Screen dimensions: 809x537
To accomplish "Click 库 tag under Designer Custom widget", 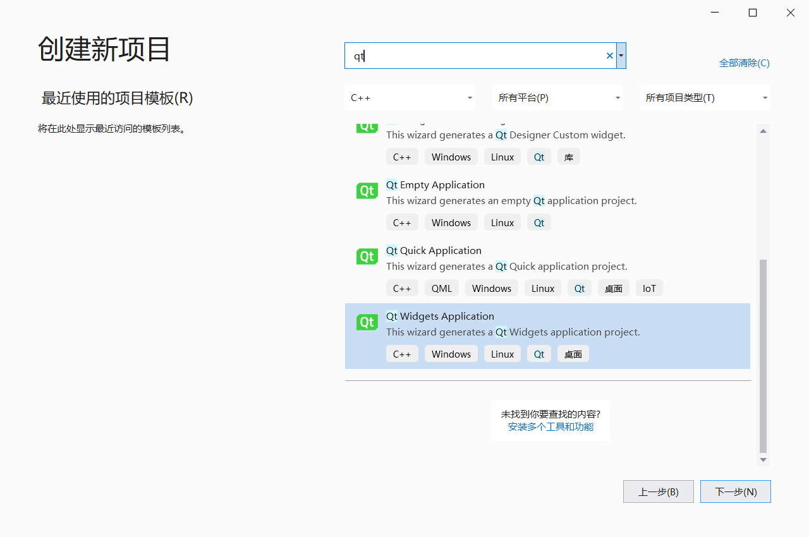I will pyautogui.click(x=569, y=157).
